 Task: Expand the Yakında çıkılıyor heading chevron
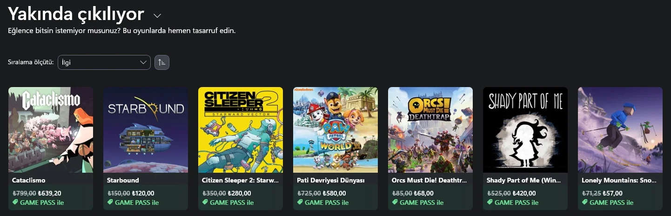click(157, 16)
